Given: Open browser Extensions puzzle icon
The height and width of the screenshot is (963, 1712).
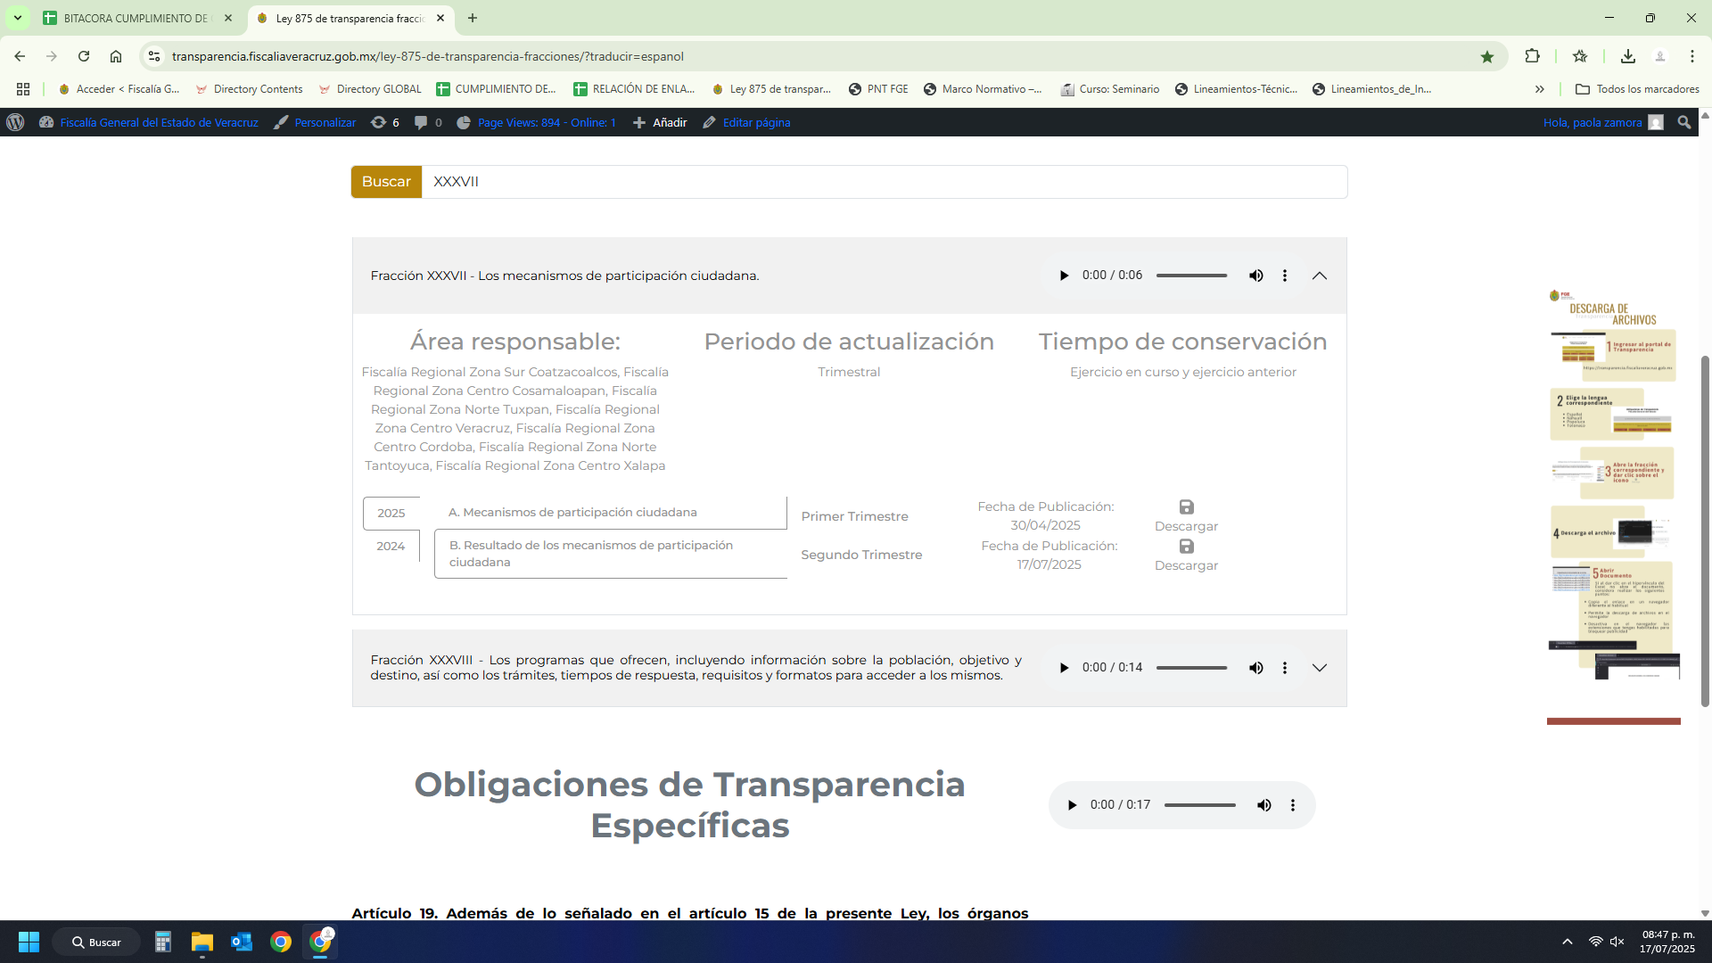Looking at the screenshot, I should [1532, 56].
